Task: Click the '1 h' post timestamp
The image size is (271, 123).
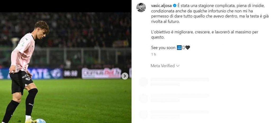Action: [153, 54]
